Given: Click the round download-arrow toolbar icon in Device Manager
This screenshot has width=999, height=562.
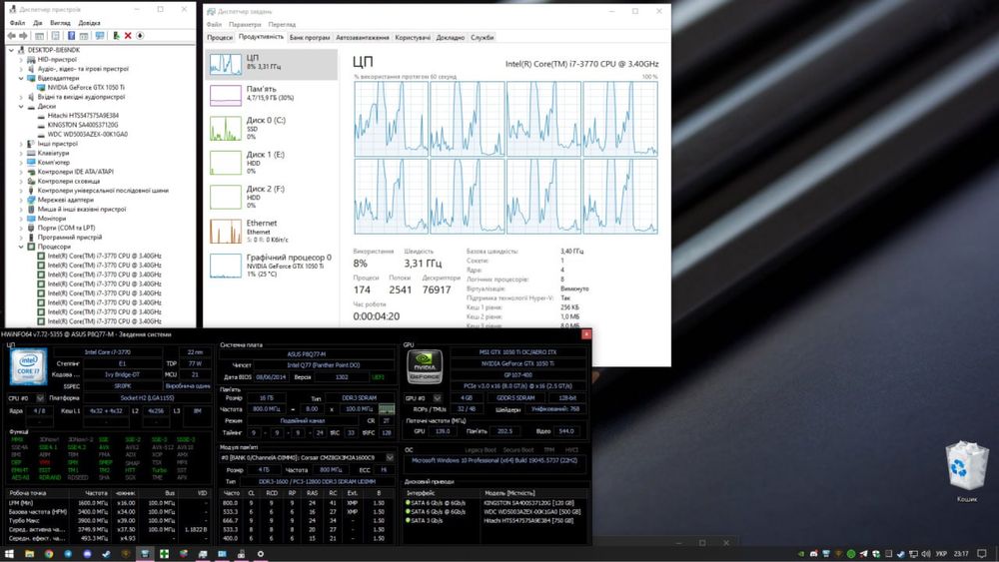Looking at the screenshot, I should pyautogui.click(x=140, y=36).
